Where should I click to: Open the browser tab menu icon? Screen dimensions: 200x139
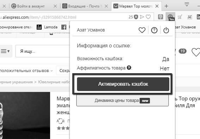pos(187,5)
